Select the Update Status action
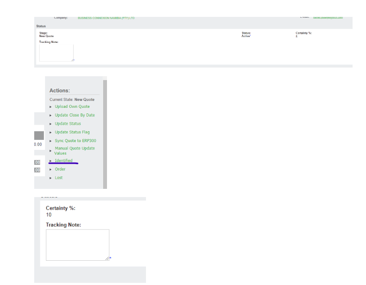This screenshot has width=366, height=285. click(68, 123)
